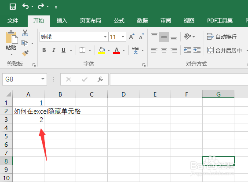Click the Decrease Indent icon
This screenshot has width=248, height=182.
(x=187, y=50)
